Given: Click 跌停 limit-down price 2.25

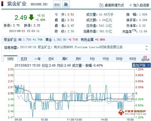Looking at the screenshot, I should point(37,25).
